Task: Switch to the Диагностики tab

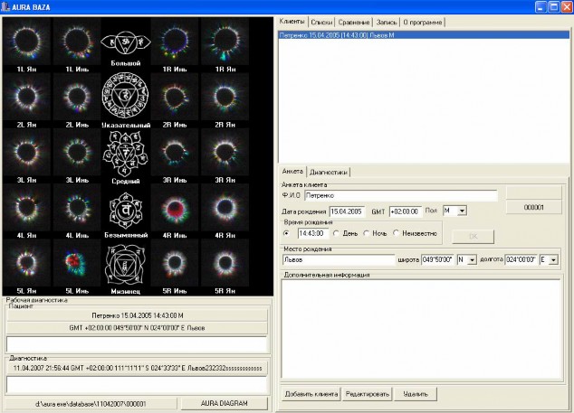Action: click(x=329, y=172)
